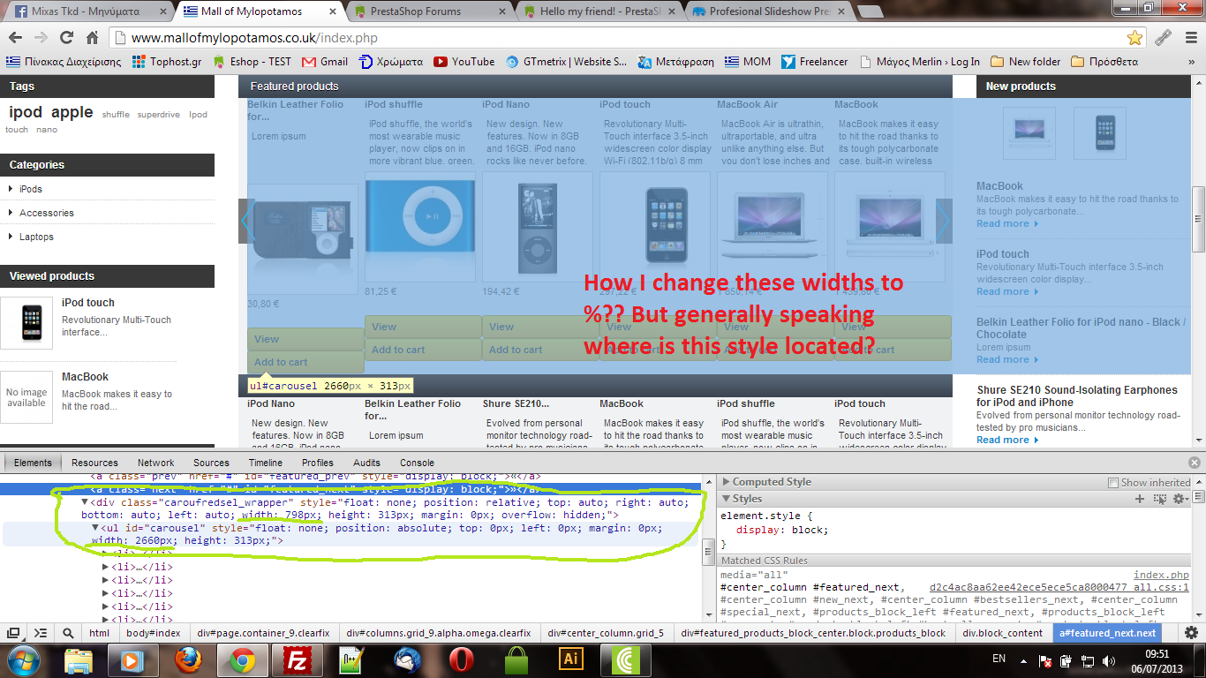Click the carousel next arrow
Screen dimensions: 1206x678
click(944, 221)
